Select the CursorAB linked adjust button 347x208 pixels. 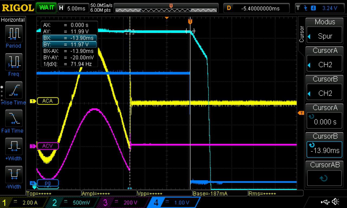click(324, 174)
